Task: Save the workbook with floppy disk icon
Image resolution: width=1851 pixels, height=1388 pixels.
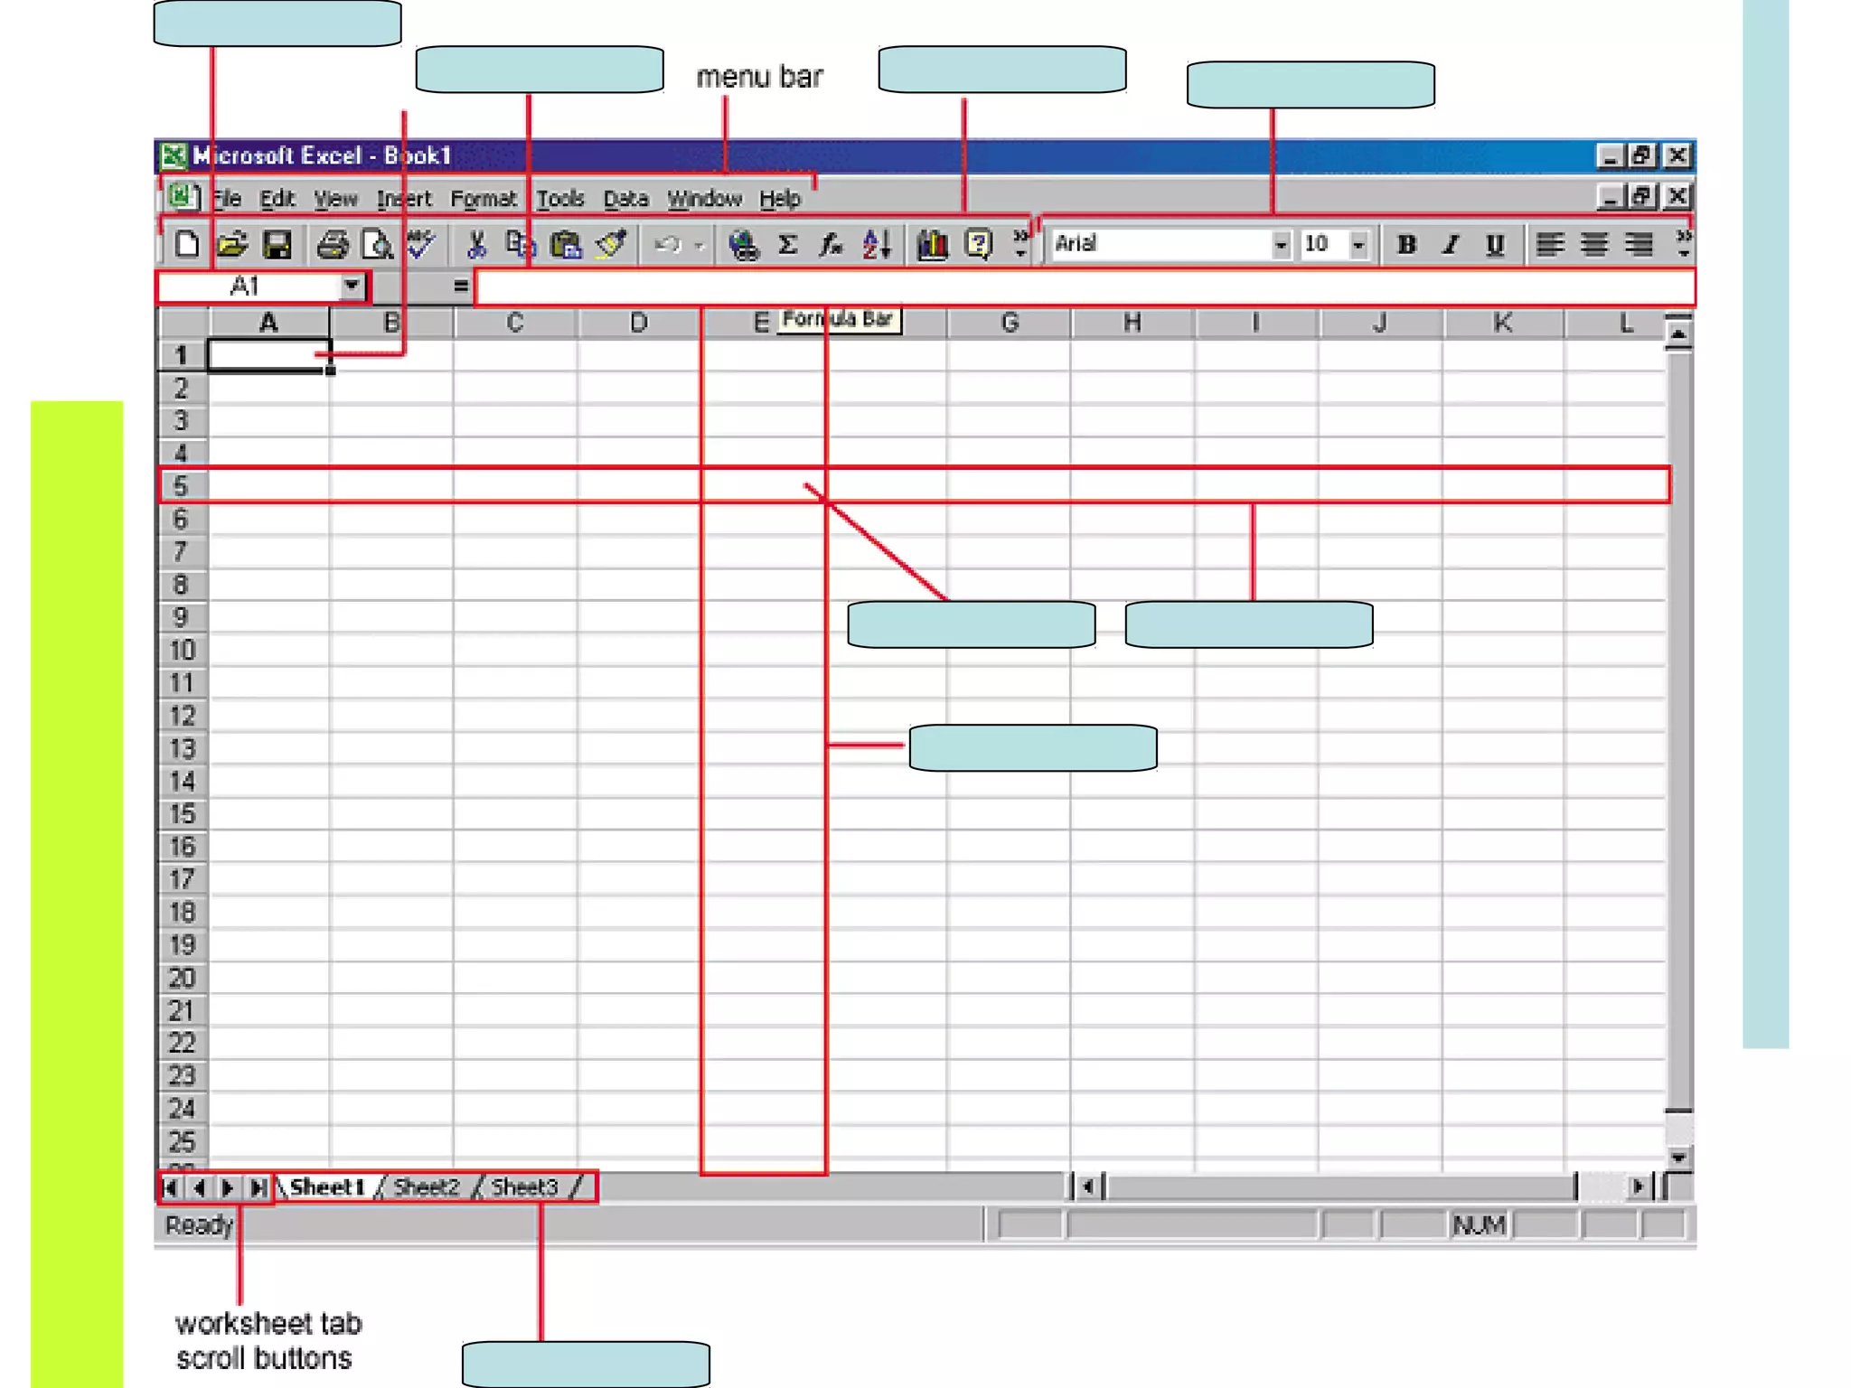Action: tap(277, 244)
